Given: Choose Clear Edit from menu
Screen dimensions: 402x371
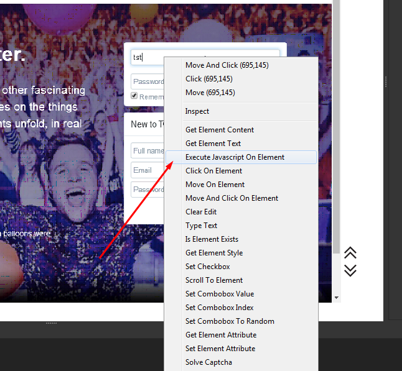Looking at the screenshot, I should coord(202,212).
